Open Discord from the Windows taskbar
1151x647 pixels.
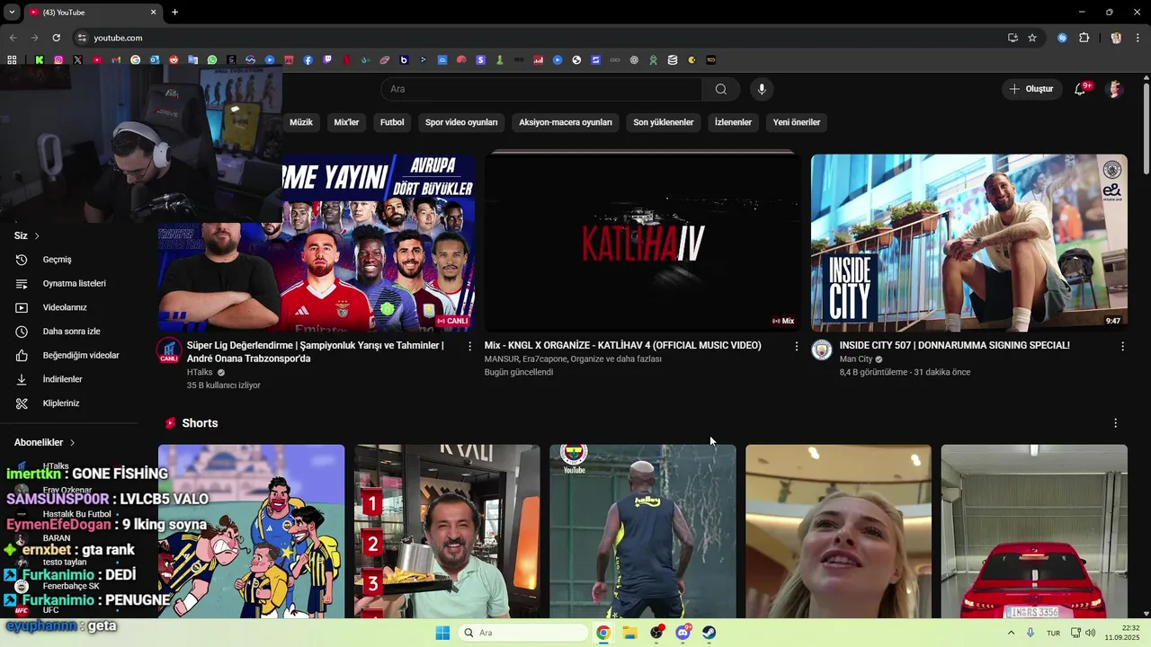tap(683, 633)
